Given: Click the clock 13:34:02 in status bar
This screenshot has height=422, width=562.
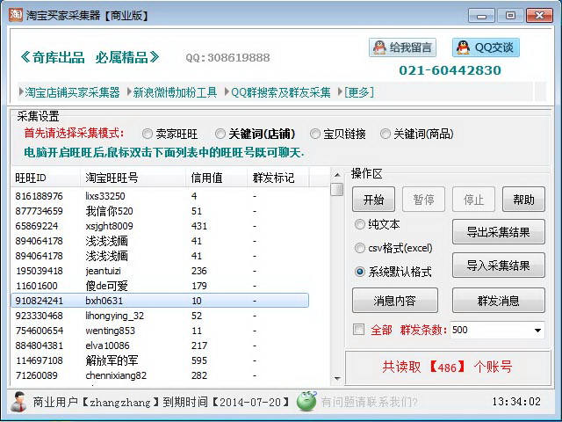Looking at the screenshot, I should click(x=516, y=402).
